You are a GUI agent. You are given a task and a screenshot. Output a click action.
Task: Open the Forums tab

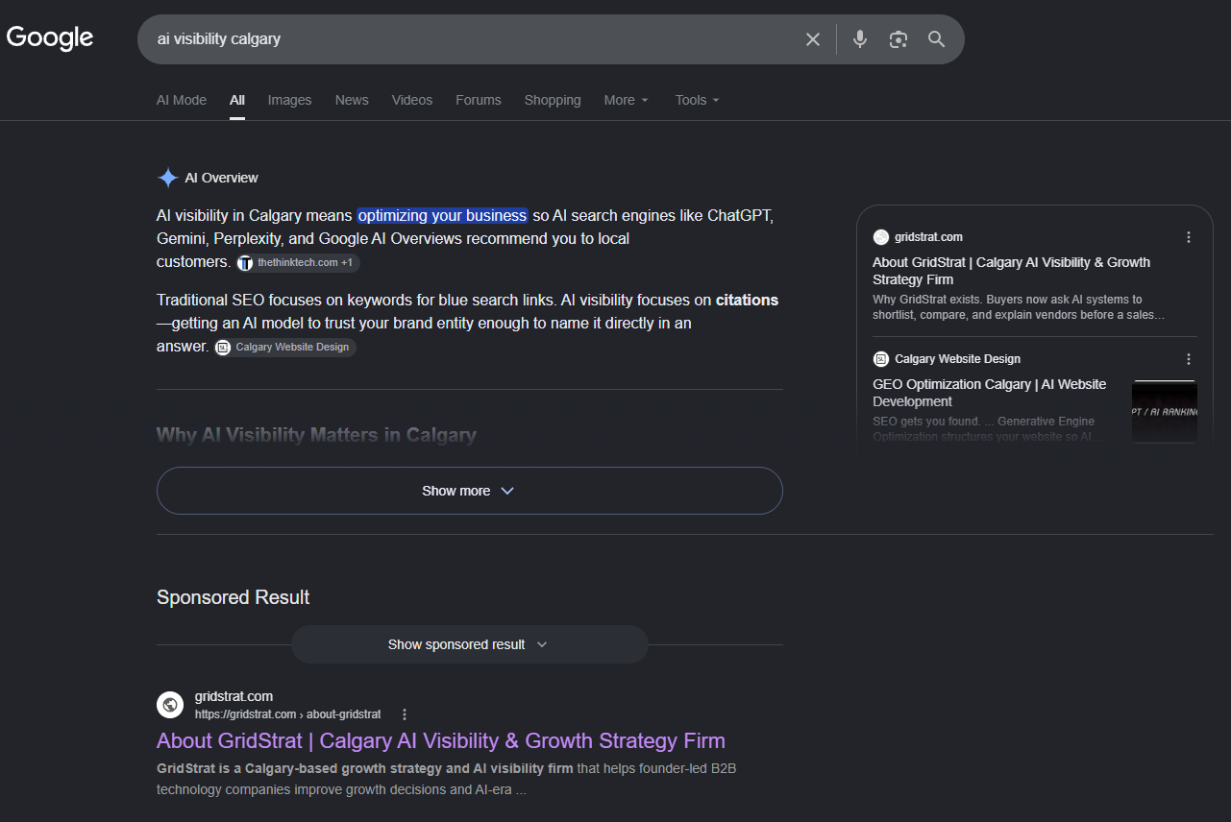pos(479,100)
